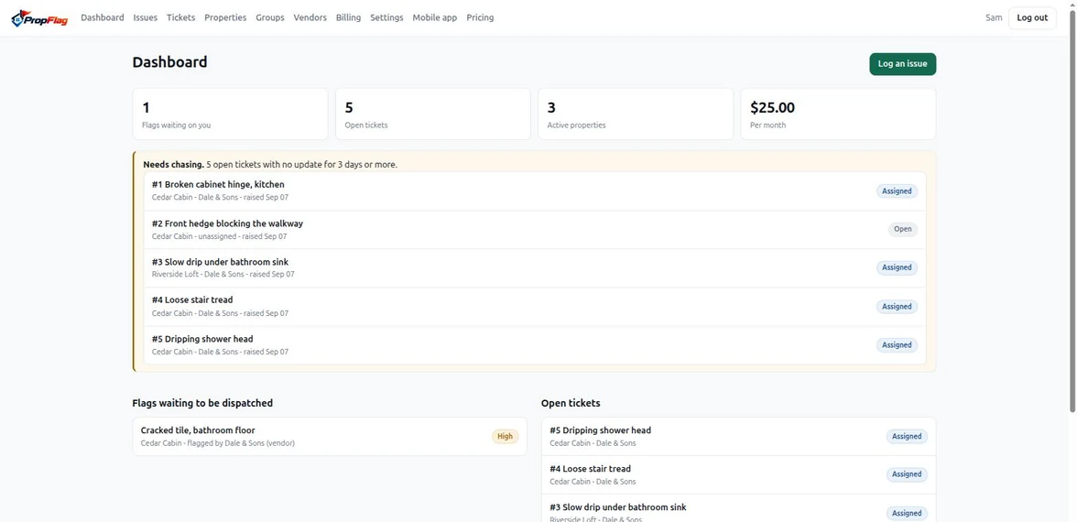Viewport: 1077px width, 522px height.
Task: Navigate to Properties
Action: tap(225, 18)
